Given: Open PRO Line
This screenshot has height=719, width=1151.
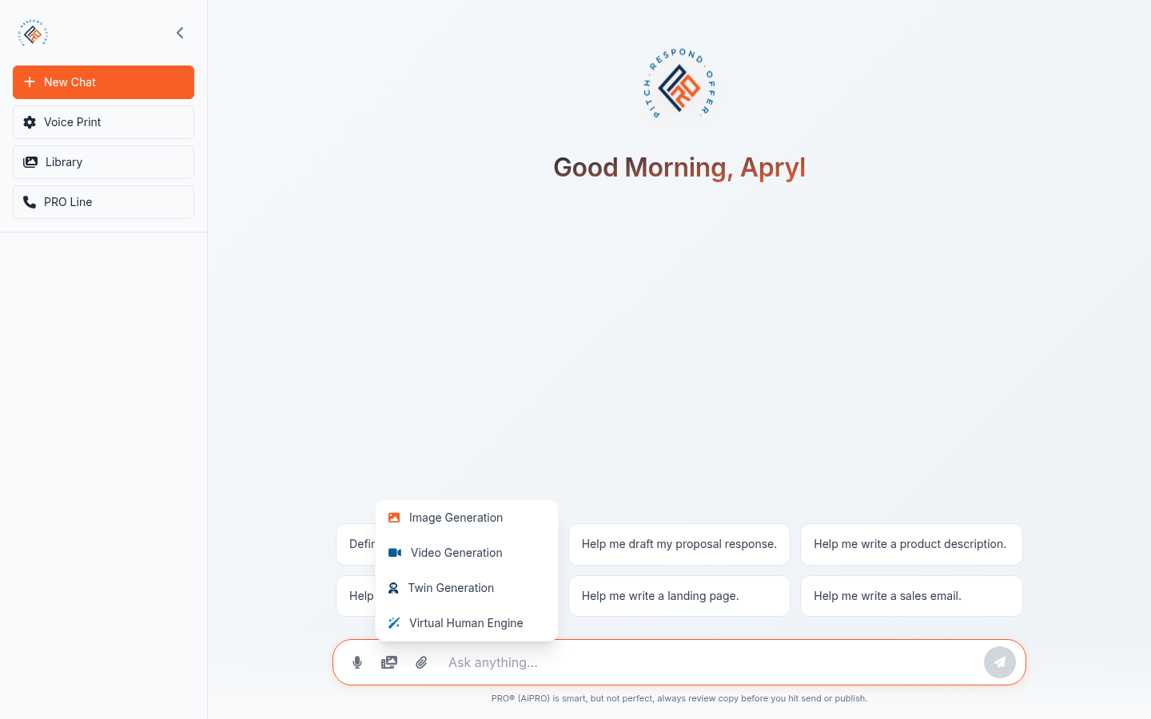Looking at the screenshot, I should 103,202.
